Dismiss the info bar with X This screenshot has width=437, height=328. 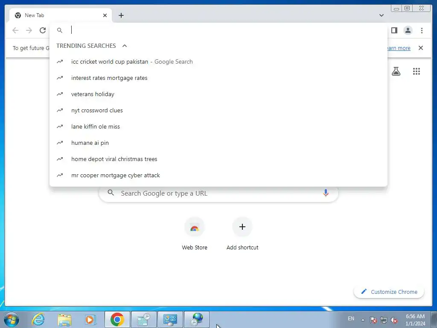tap(421, 48)
